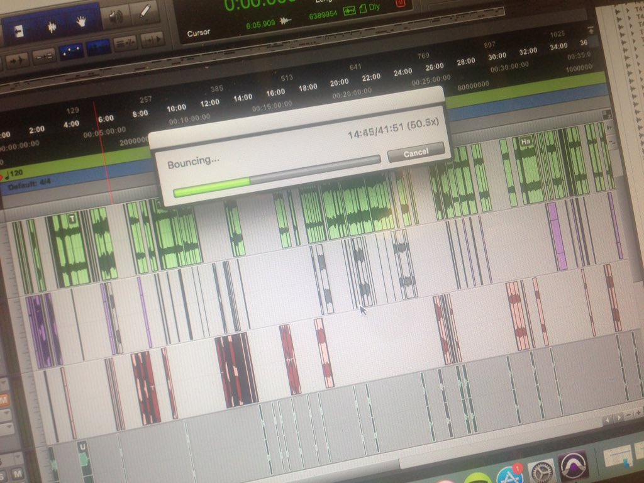This screenshot has width=644, height=483.
Task: Click the up-arrow icon at ruler's right end
Action: pyautogui.click(x=590, y=30)
